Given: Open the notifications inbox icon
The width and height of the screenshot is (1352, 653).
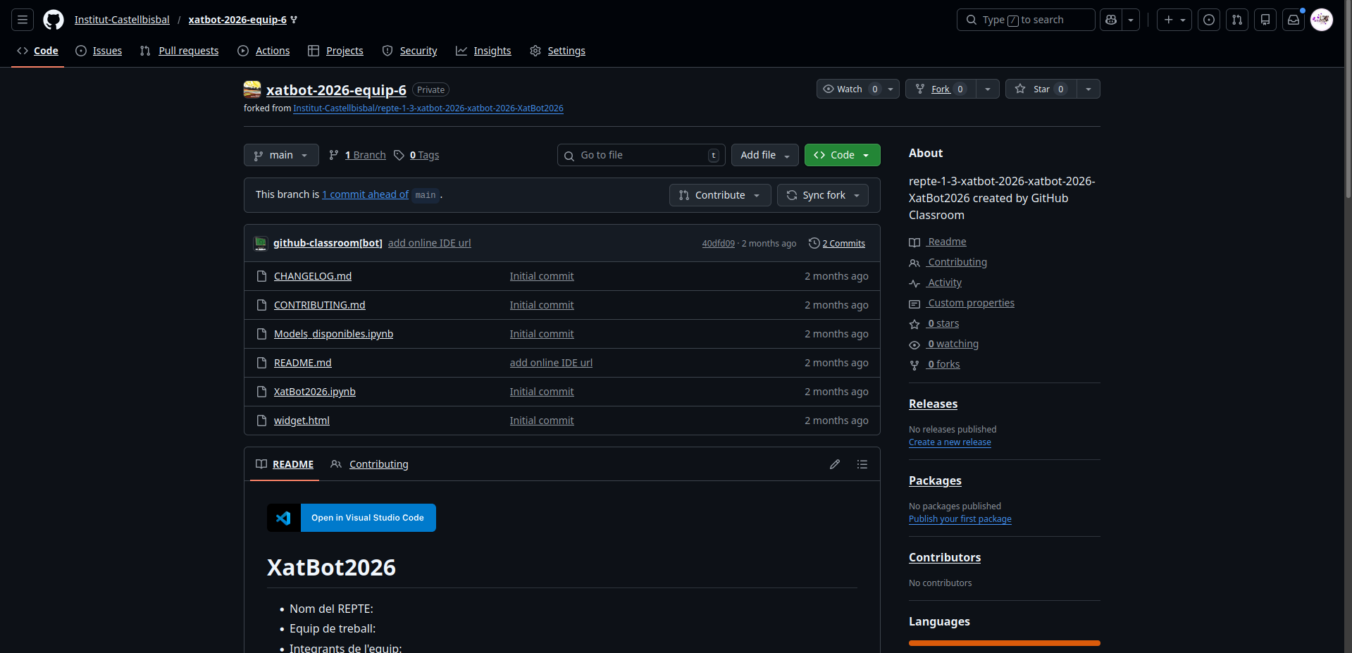Looking at the screenshot, I should click(x=1294, y=20).
